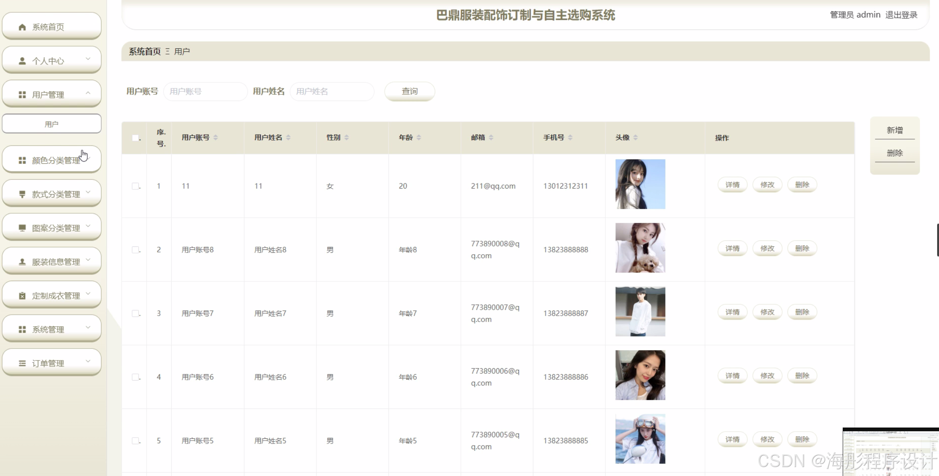Check the checkbox for row 1
939x476 pixels.
(135, 186)
